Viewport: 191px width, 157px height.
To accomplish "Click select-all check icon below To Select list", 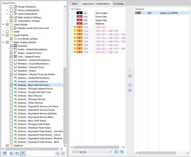I will coord(116,152).
